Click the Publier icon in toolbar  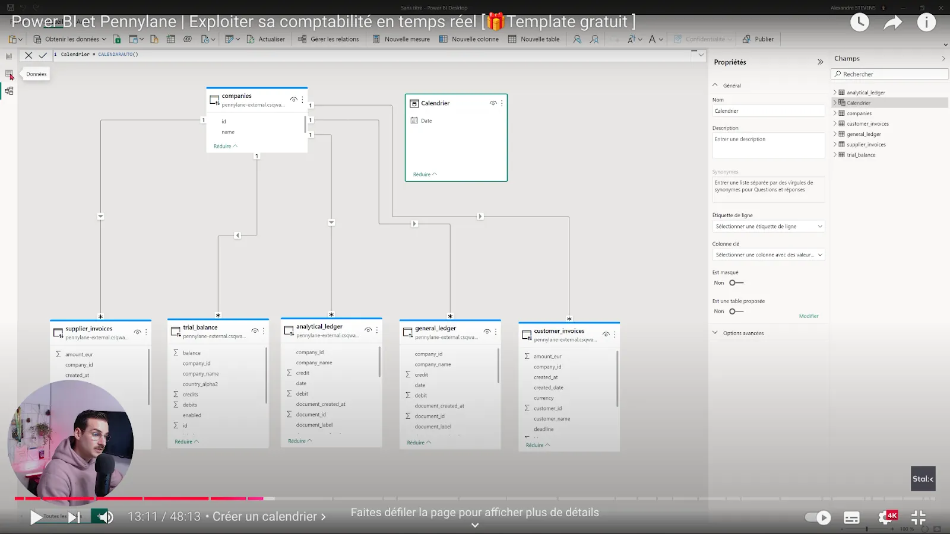747,39
